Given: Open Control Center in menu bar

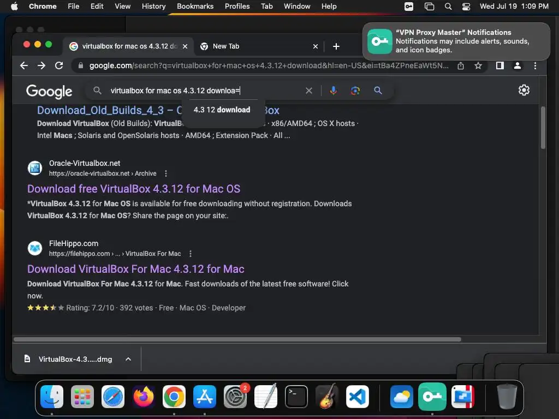Looking at the screenshot, I should [466, 7].
